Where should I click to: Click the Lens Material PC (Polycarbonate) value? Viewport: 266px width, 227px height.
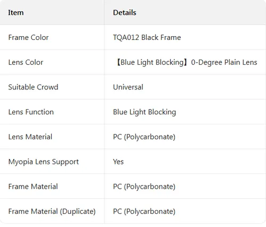pos(144,137)
